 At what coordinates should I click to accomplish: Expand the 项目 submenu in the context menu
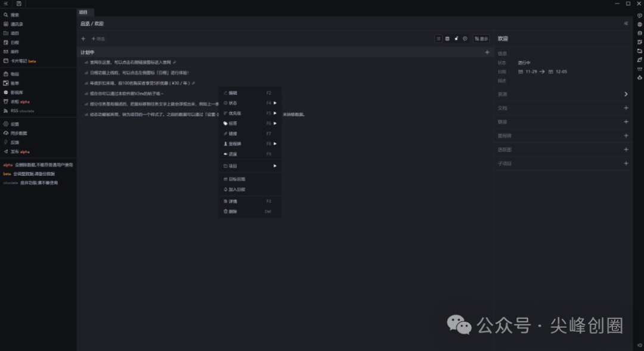tap(250, 166)
